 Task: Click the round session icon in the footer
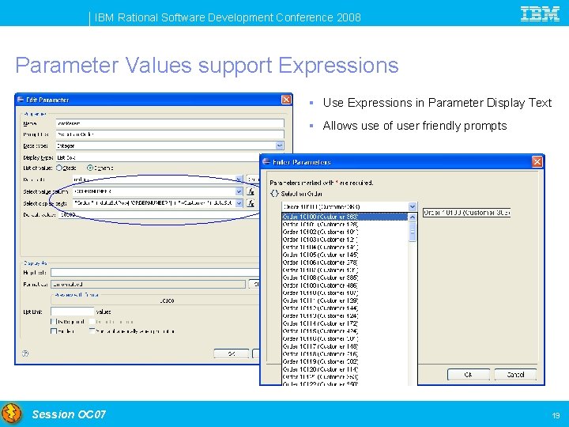[12, 414]
